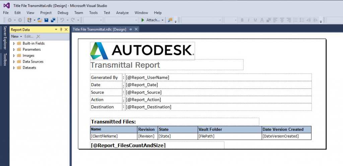Toggle auto-hide pin on Report Data panel
The image size is (343, 166).
click(61, 30)
